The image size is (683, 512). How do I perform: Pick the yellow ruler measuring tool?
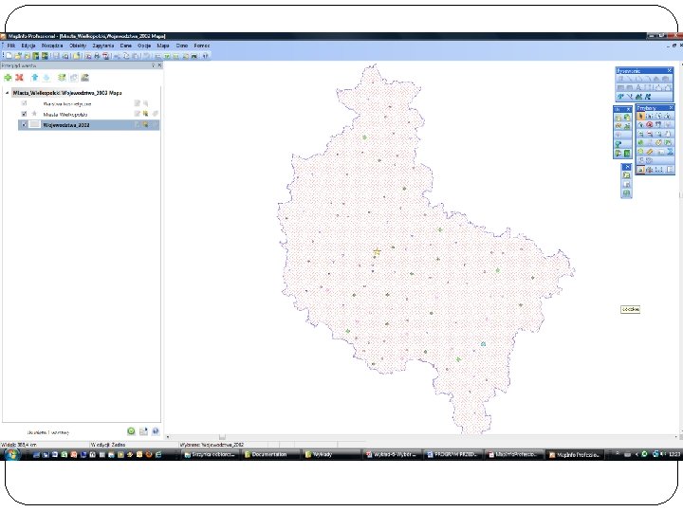pyautogui.click(x=650, y=152)
